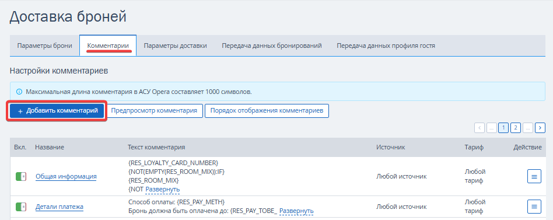
Task: Click the {RES_LOYALTY_CARD_NUMBER} text
Action: click(x=173, y=163)
